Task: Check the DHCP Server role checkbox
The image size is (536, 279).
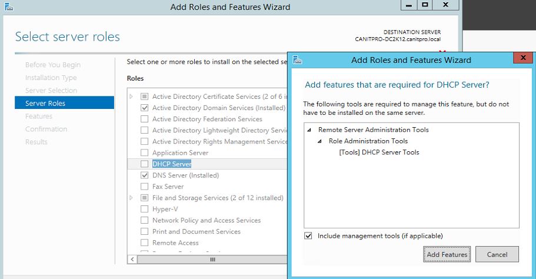Action: (145, 164)
